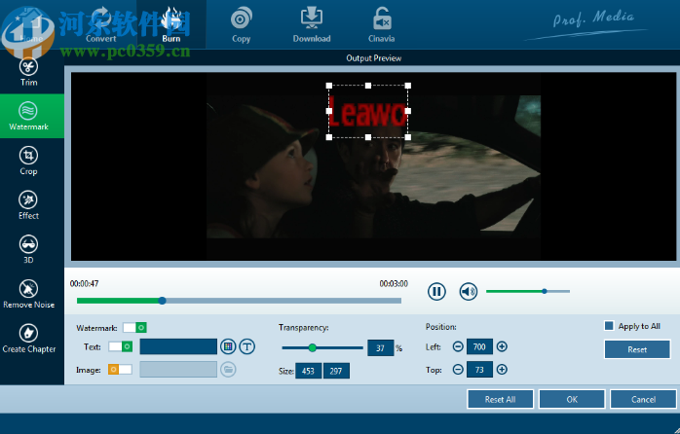Adjust the volume slider handle
This screenshot has height=434, width=680.
pyautogui.click(x=545, y=291)
